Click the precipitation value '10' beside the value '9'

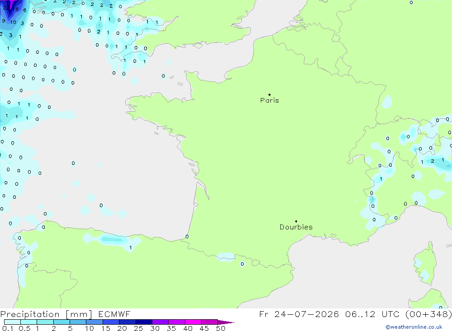click(x=13, y=22)
